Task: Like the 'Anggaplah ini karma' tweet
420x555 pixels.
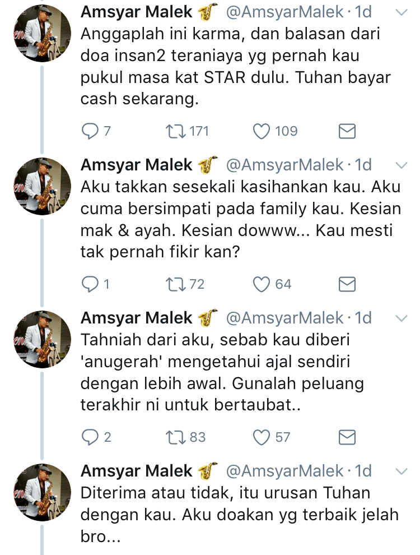Action: (x=262, y=131)
